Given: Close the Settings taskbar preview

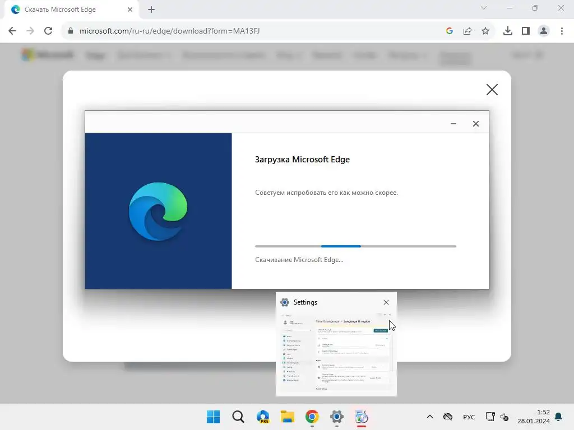Looking at the screenshot, I should click(386, 302).
